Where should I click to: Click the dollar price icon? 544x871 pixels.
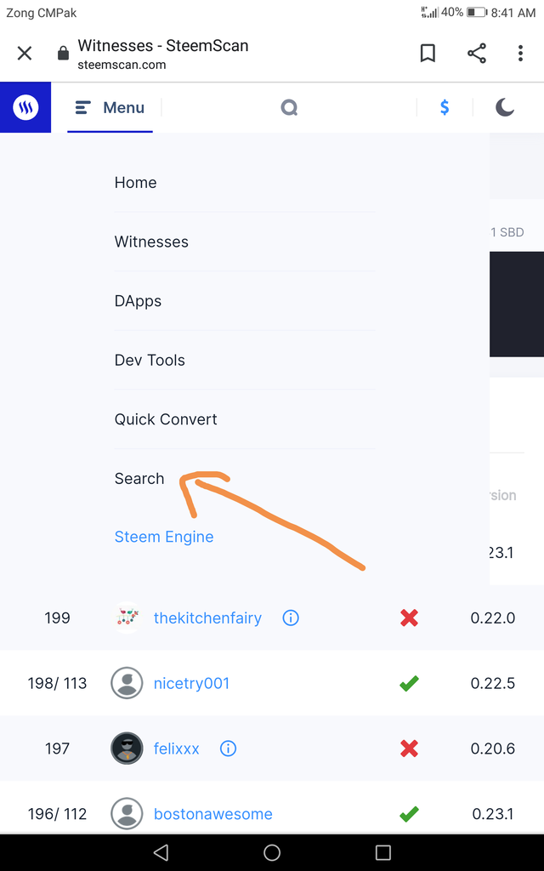coord(445,108)
